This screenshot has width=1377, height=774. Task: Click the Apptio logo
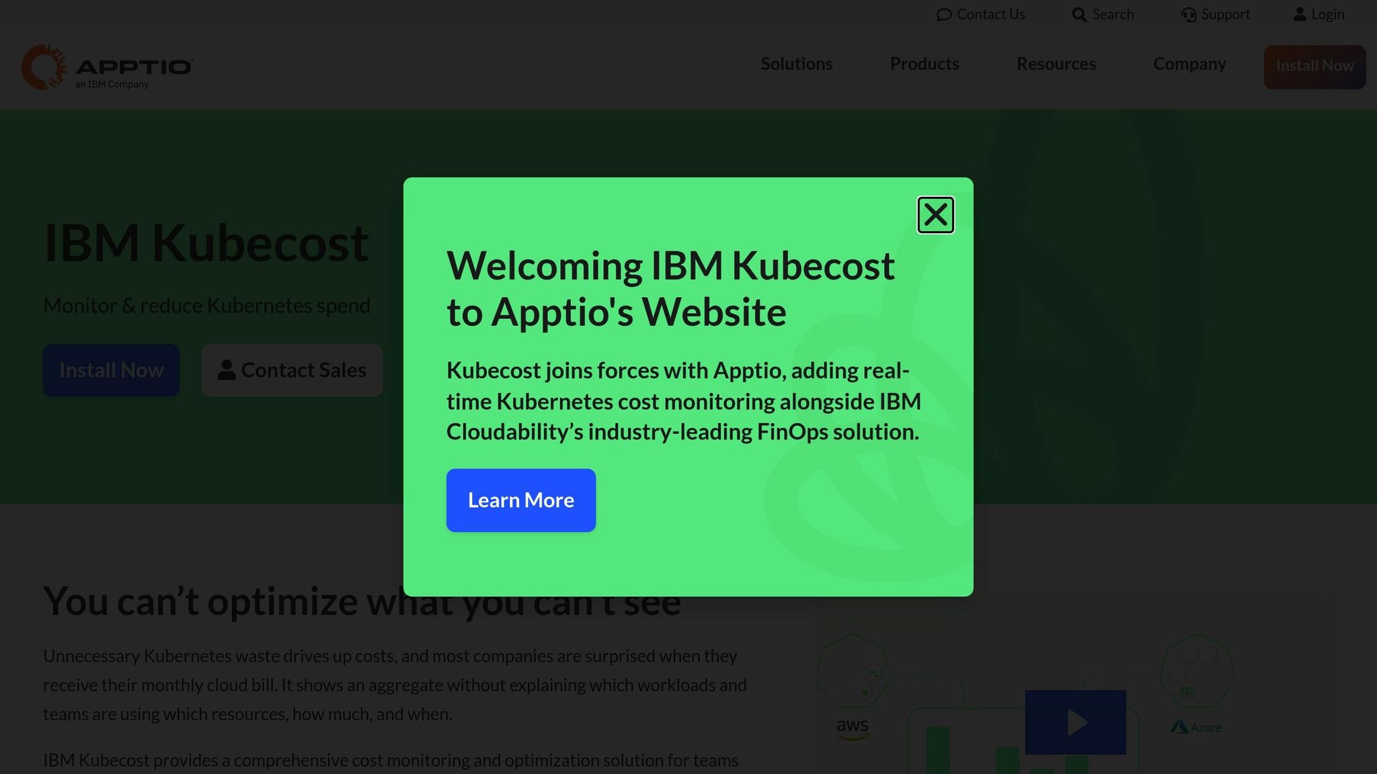click(108, 67)
